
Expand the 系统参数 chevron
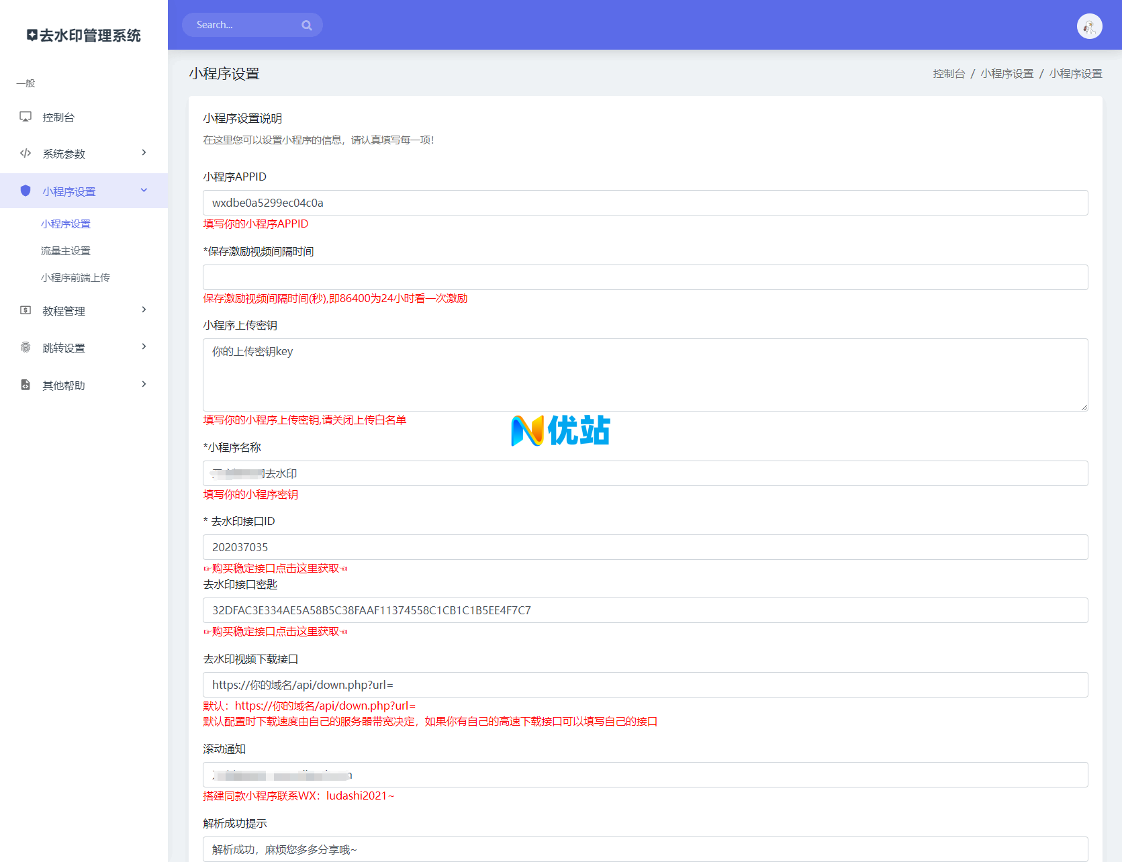pos(144,153)
